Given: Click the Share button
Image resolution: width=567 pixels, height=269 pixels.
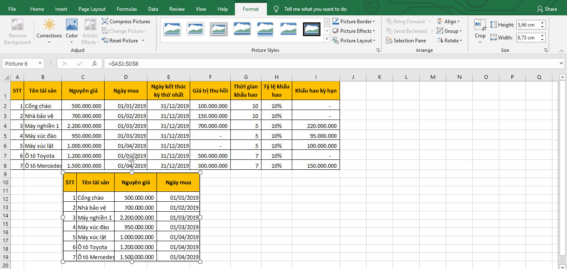Looking at the screenshot, I should pos(547,9).
